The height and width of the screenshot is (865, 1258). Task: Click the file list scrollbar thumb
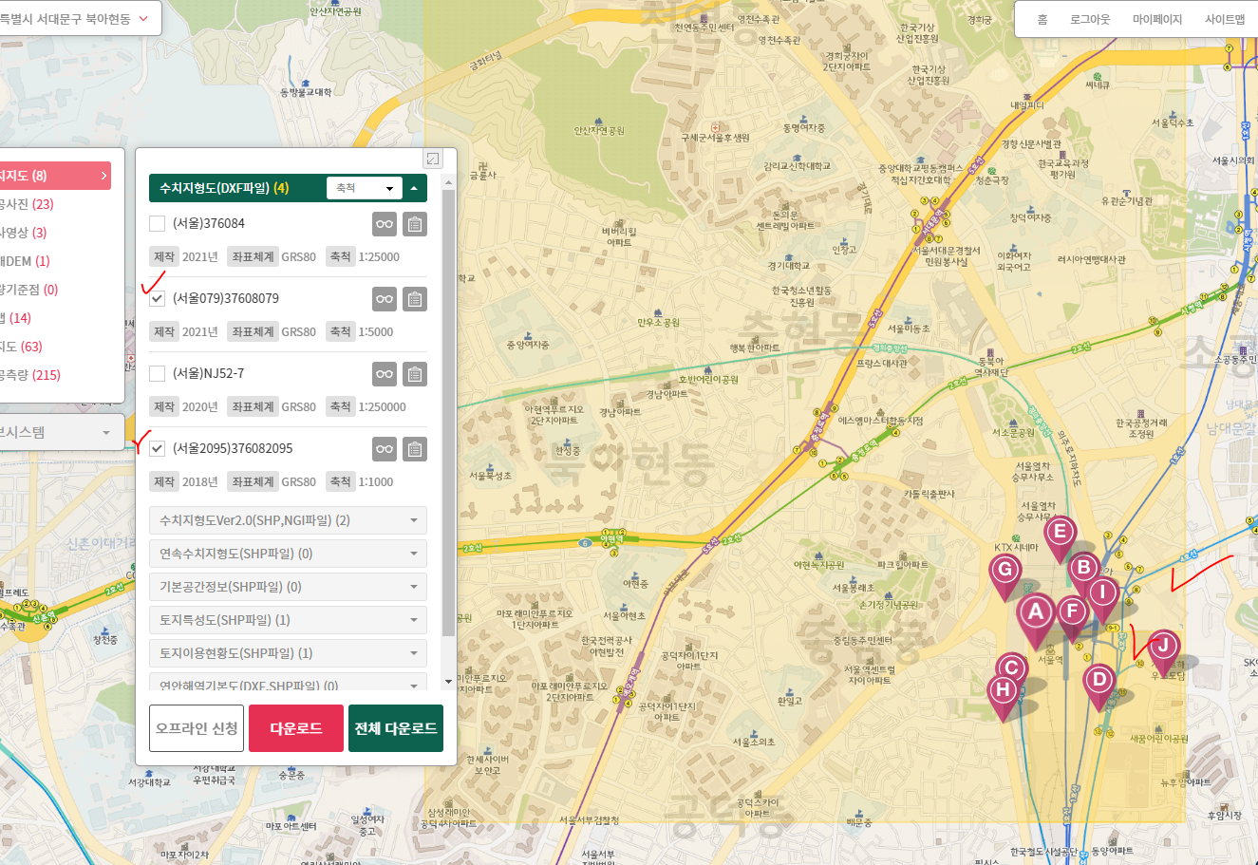449,413
